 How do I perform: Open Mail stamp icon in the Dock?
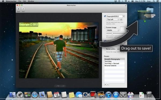[42, 94]
